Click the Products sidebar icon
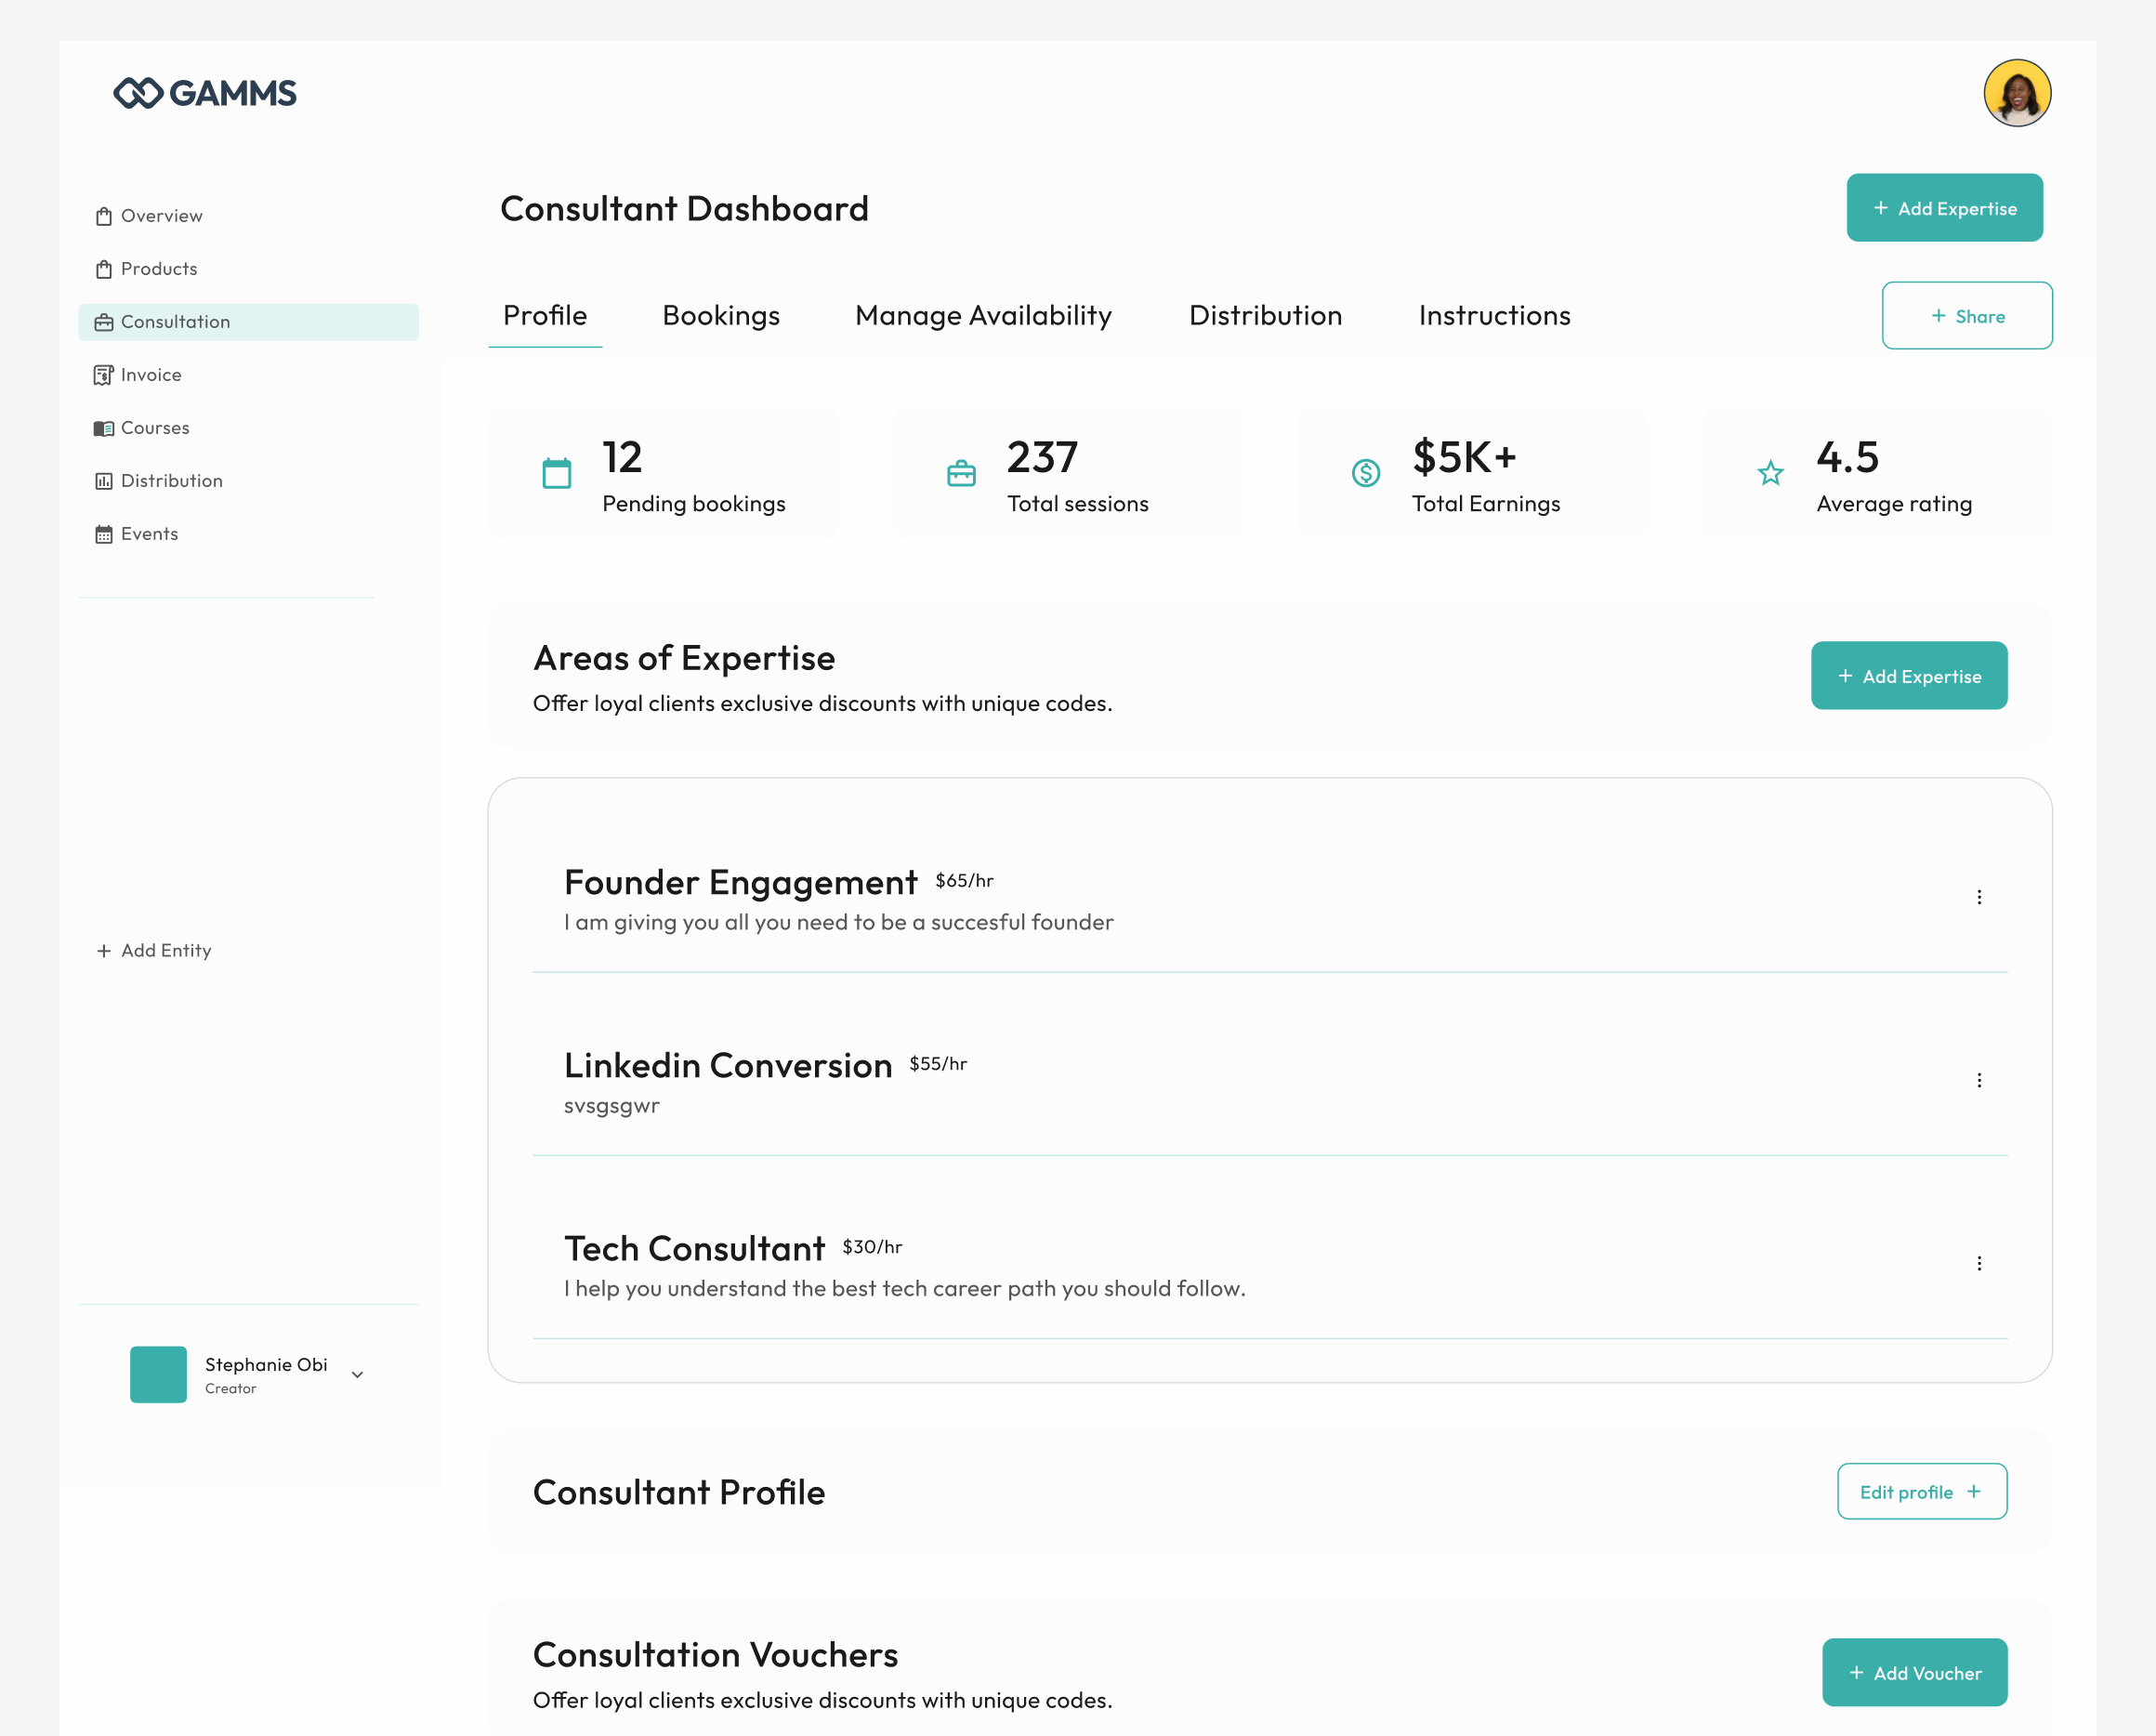The height and width of the screenshot is (1736, 2156). [x=103, y=269]
